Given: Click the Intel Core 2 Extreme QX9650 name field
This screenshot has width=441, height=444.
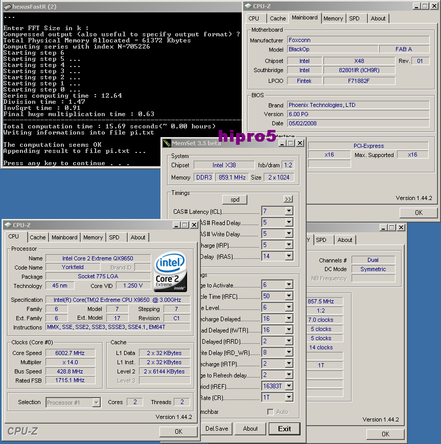Looking at the screenshot, I should [98, 258].
